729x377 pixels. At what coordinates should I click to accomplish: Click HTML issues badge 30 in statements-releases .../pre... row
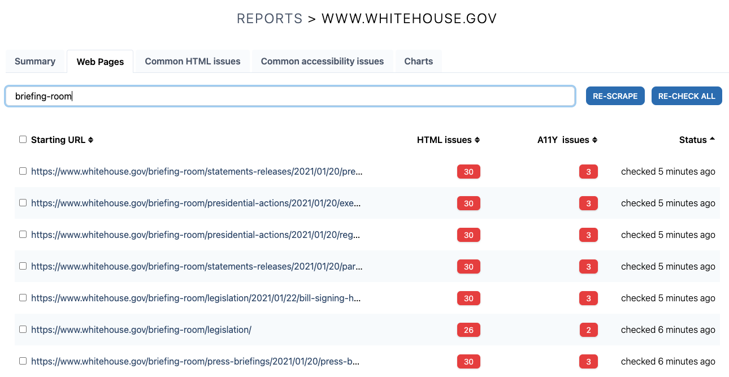click(x=468, y=171)
